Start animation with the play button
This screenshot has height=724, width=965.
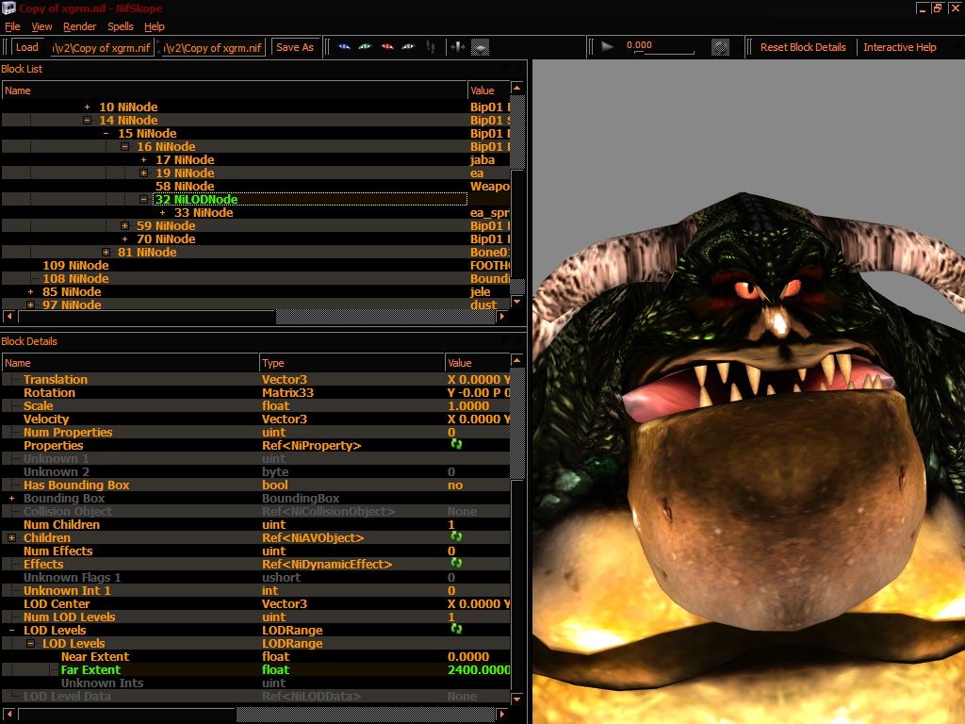click(607, 47)
